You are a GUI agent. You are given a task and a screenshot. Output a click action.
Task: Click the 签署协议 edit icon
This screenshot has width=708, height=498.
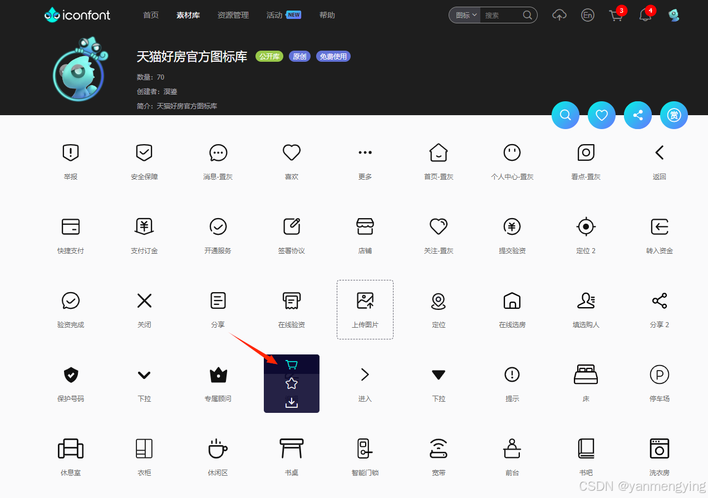(292, 226)
